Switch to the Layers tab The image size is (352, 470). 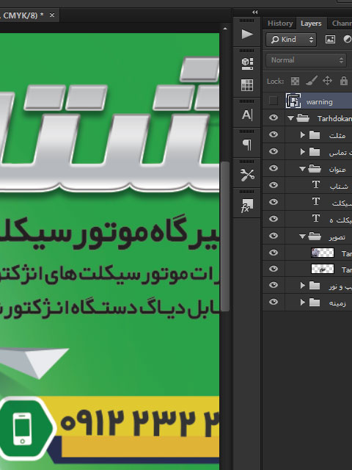[311, 23]
